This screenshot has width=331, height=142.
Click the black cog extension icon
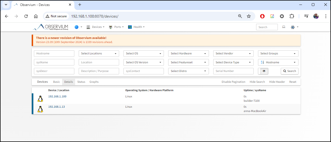point(282,16)
